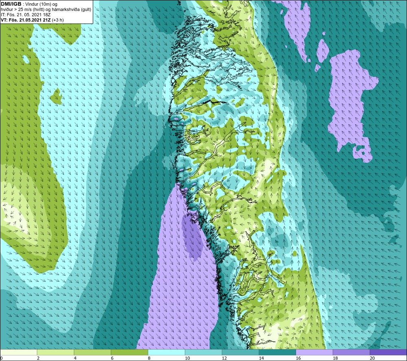This screenshot has width=407, height=361.
Task: Click the "DMI/IGB" title text
Action: [11, 4]
